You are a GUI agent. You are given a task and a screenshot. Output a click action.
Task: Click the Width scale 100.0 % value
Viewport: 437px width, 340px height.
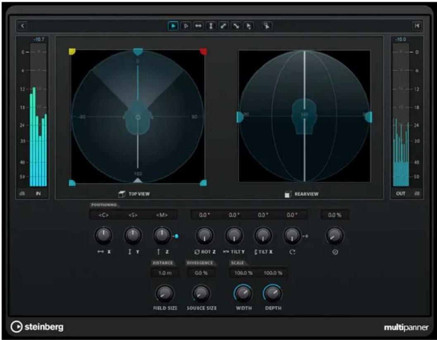point(243,273)
